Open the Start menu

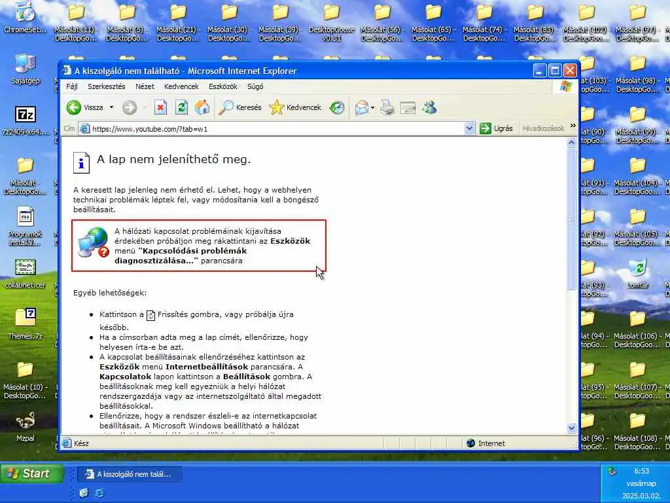point(31,474)
